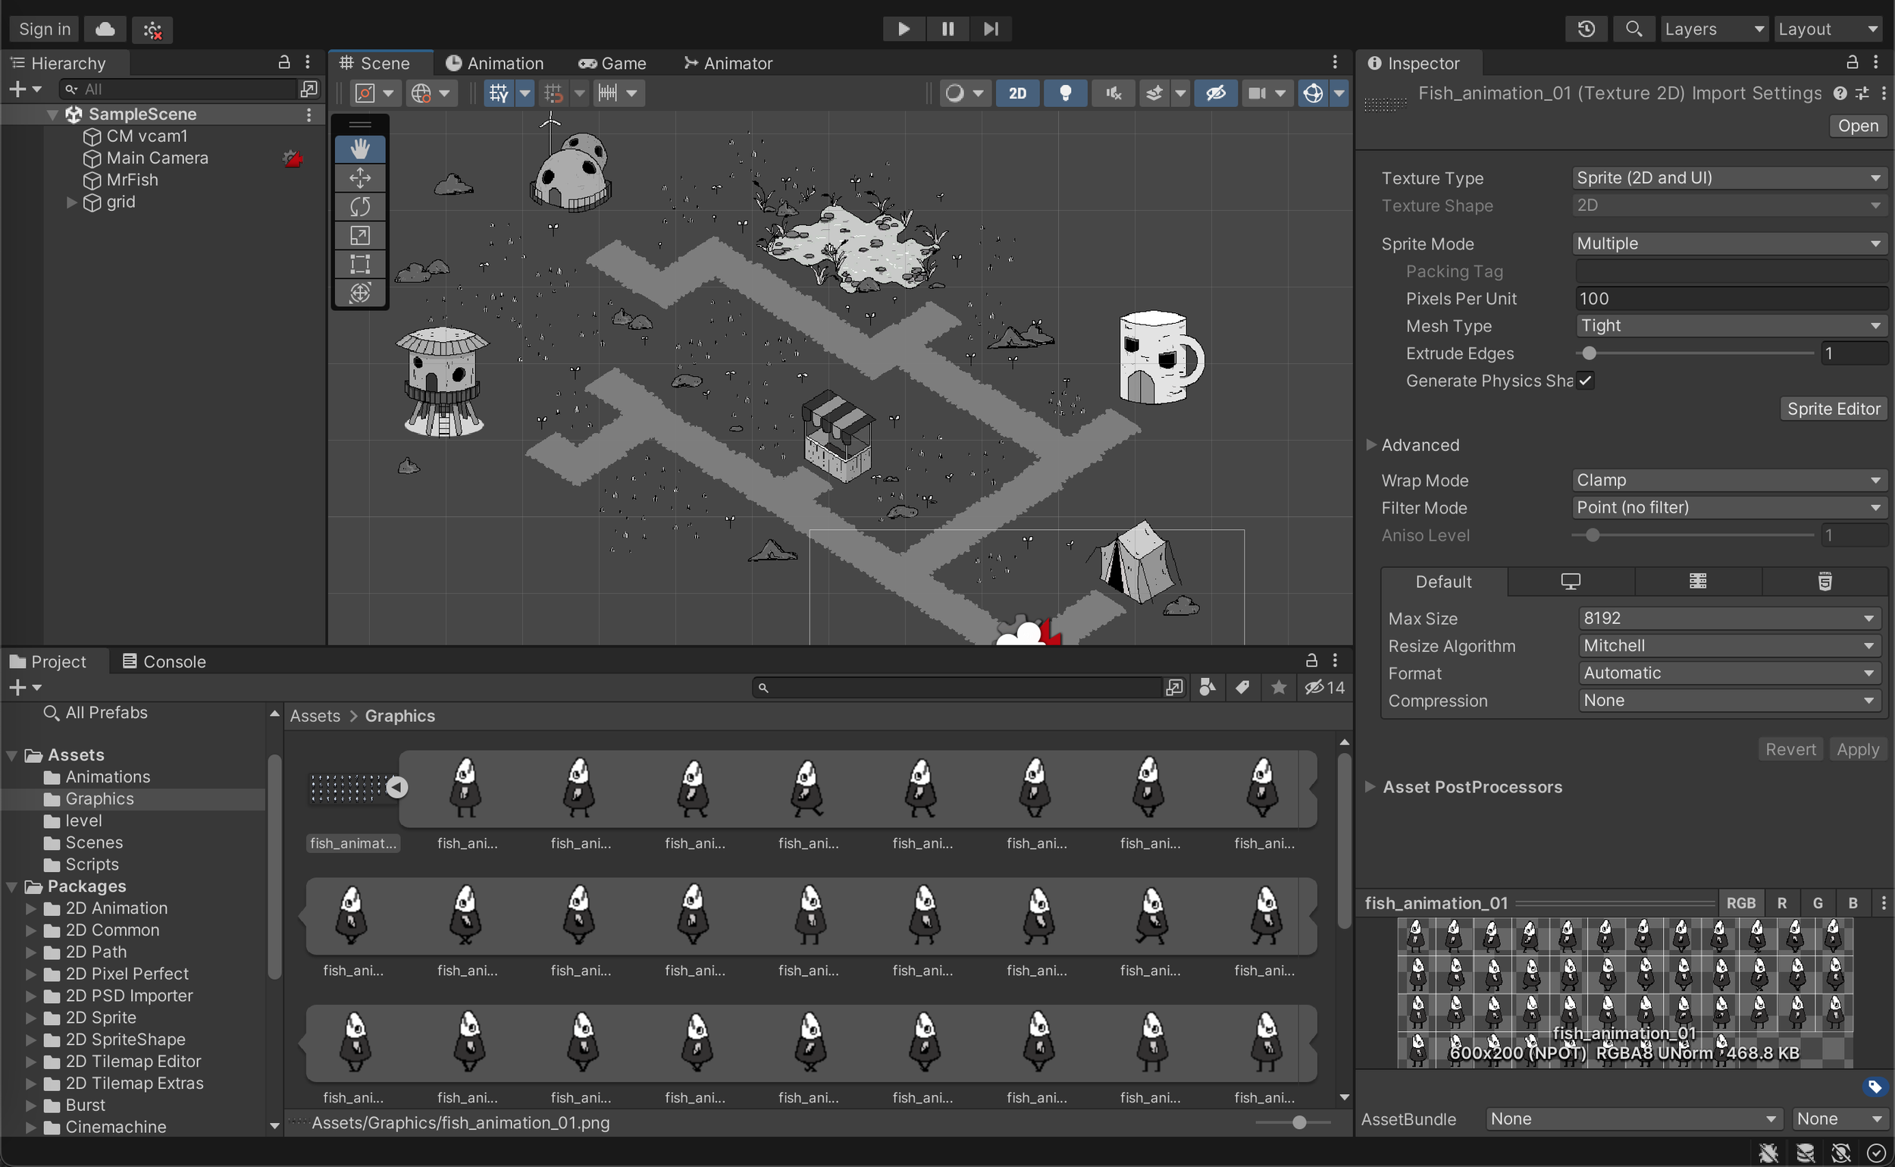The width and height of the screenshot is (1895, 1167).
Task: Click the Play button
Action: [904, 29]
